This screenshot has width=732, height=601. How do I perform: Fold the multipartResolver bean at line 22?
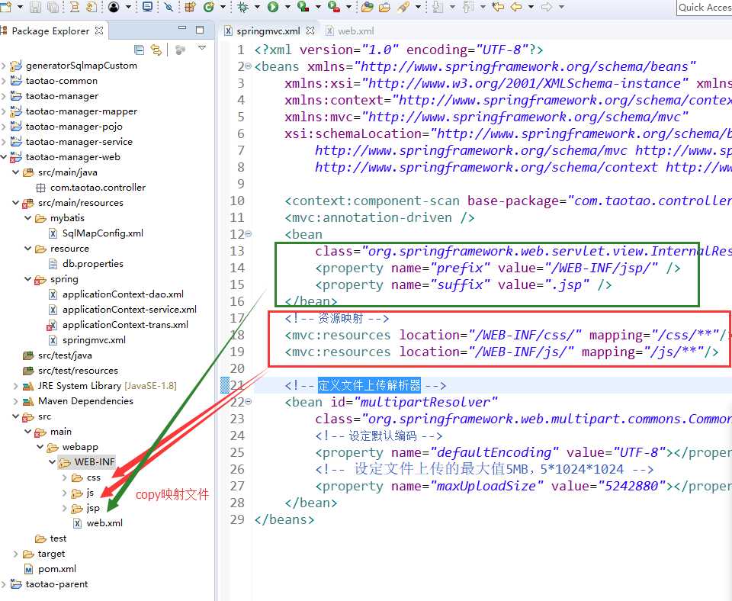(249, 402)
